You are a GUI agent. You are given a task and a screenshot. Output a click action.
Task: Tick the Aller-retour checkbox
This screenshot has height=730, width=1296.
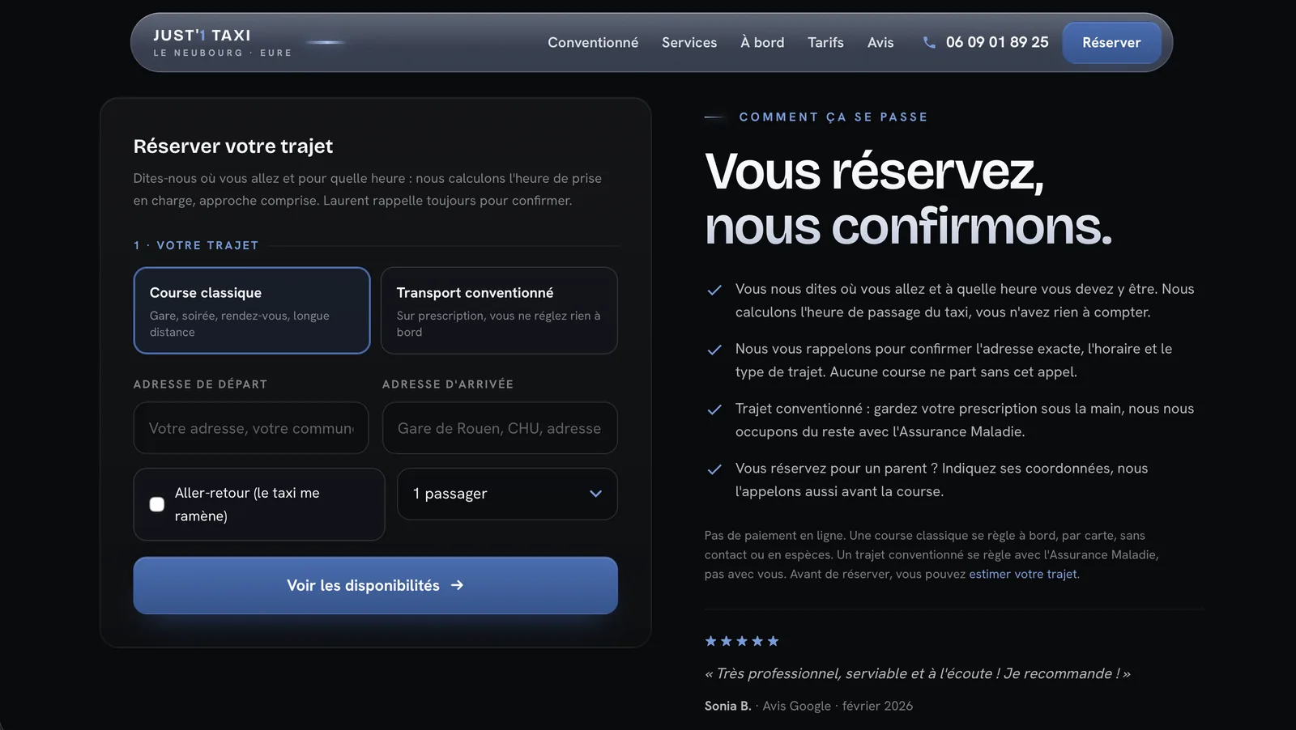[x=157, y=504]
